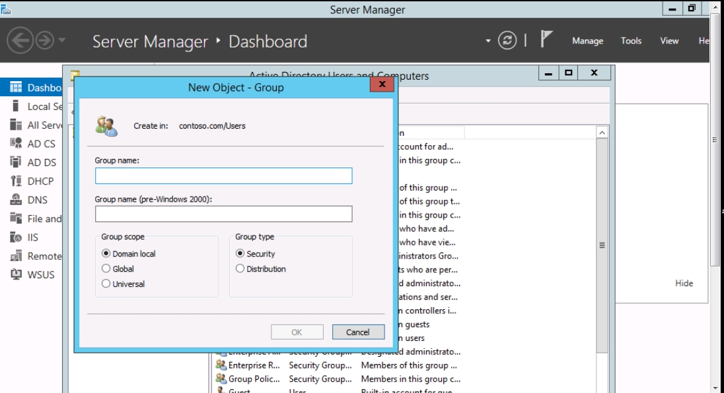724x393 pixels.
Task: Click the Security Group type cell for Group Polic...
Action: 320,379
